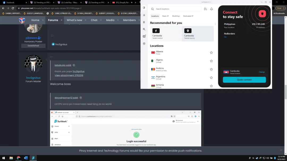Choose Armenia (Virtual) location row
This screenshot has height=161, width=287.
(182, 86)
